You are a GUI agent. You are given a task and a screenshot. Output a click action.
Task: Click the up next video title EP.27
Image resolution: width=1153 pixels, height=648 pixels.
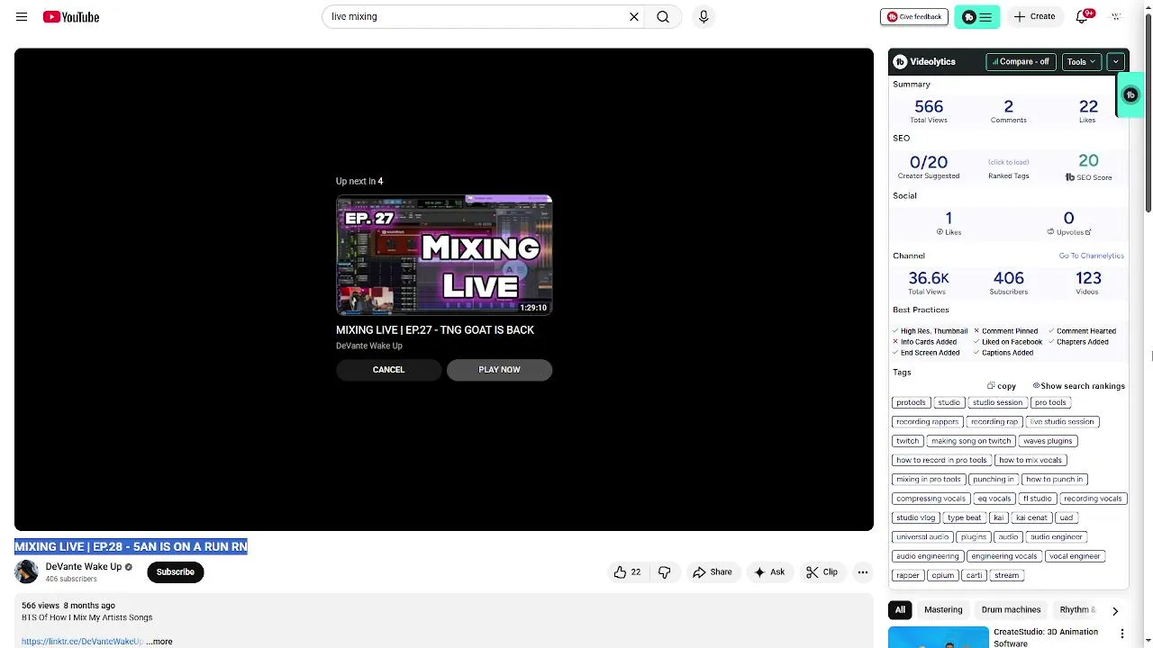435,330
